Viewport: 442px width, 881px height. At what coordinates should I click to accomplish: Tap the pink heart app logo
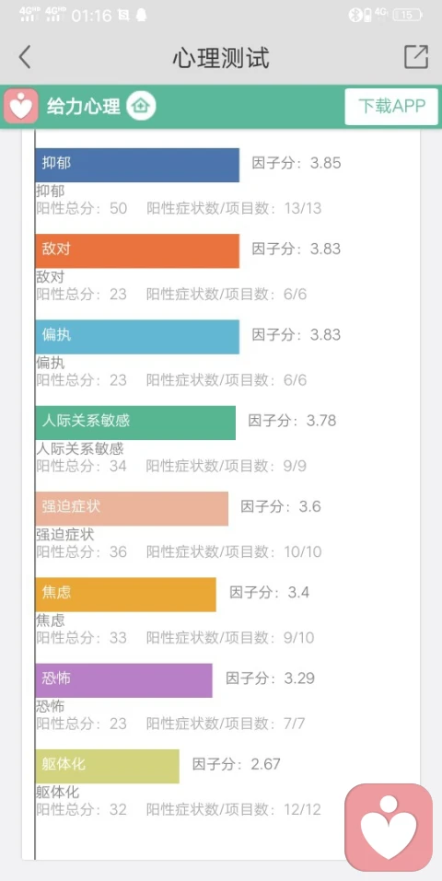click(21, 106)
